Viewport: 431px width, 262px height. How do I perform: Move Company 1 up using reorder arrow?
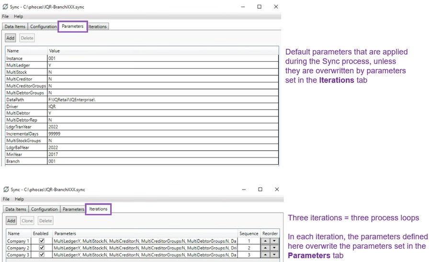[x=265, y=241]
